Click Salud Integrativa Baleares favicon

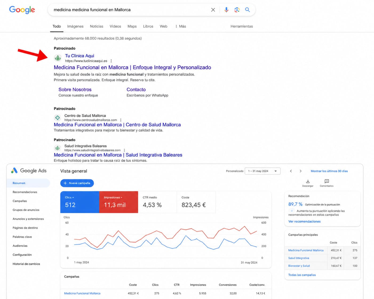(57, 148)
